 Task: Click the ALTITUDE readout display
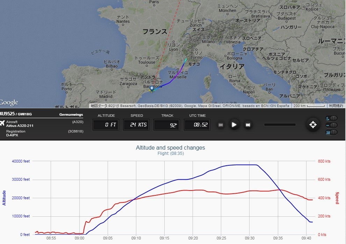(x=106, y=125)
